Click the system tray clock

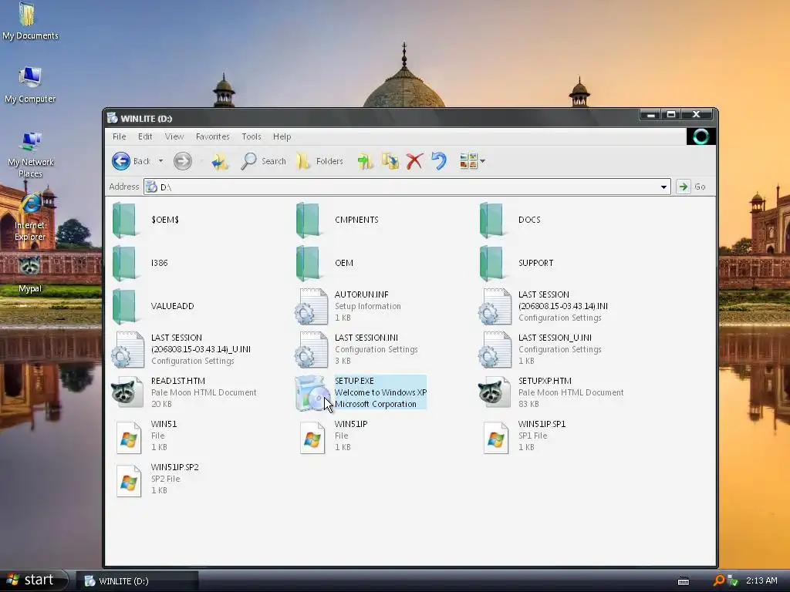(761, 581)
